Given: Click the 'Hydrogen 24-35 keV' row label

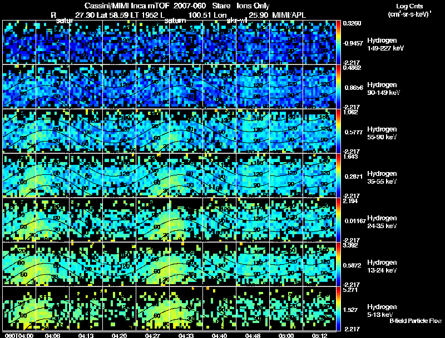Looking at the screenshot, I should pos(382,222).
